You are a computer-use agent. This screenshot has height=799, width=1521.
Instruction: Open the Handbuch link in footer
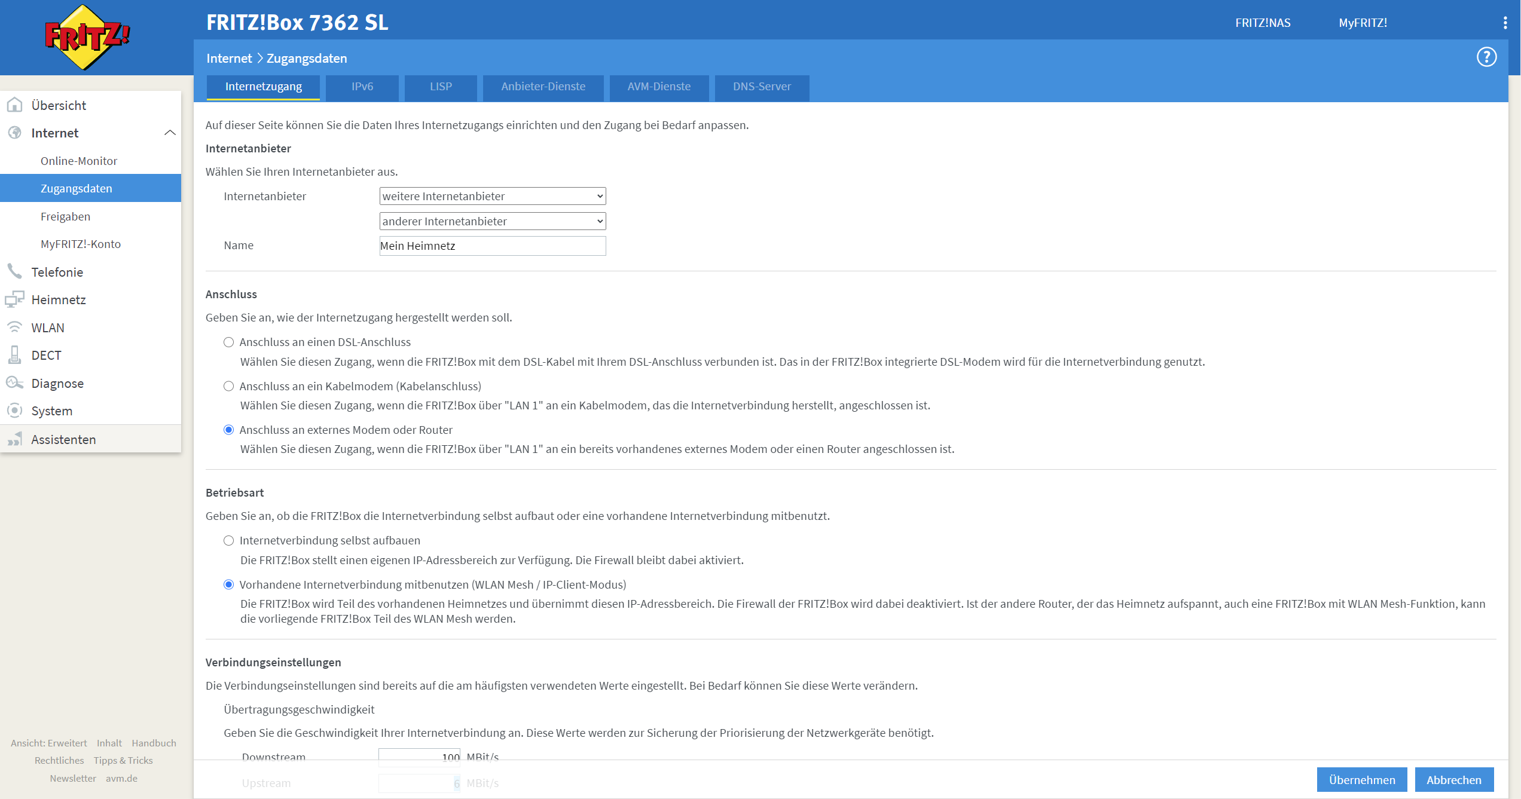154,743
